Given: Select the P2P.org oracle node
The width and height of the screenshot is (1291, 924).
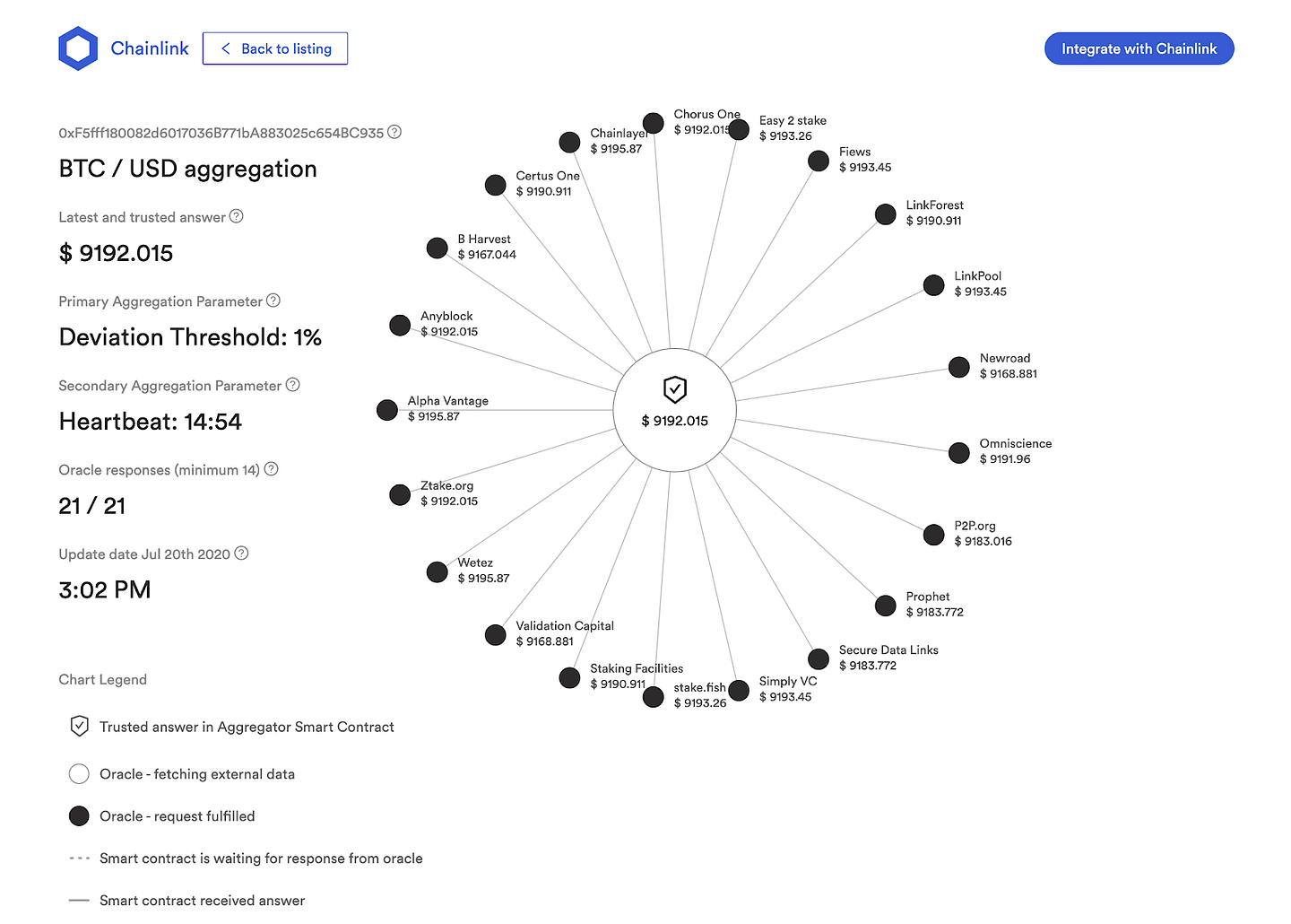Looking at the screenshot, I should pos(934,535).
